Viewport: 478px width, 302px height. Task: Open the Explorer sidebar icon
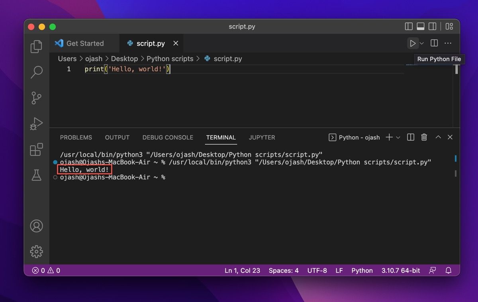(x=36, y=46)
